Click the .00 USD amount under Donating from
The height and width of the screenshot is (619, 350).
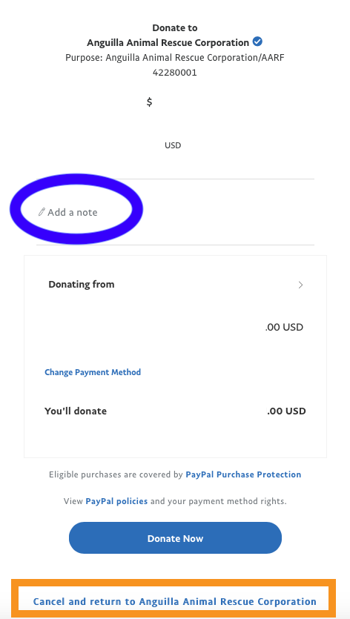tap(284, 327)
